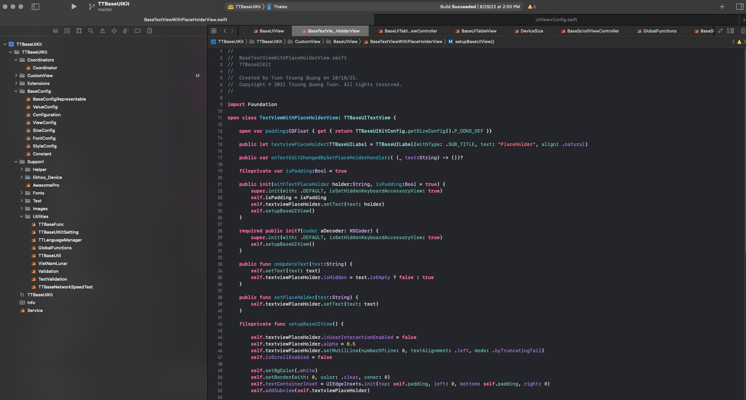
Task: Expand the Ekhoo_Device folder
Action: tap(21, 177)
